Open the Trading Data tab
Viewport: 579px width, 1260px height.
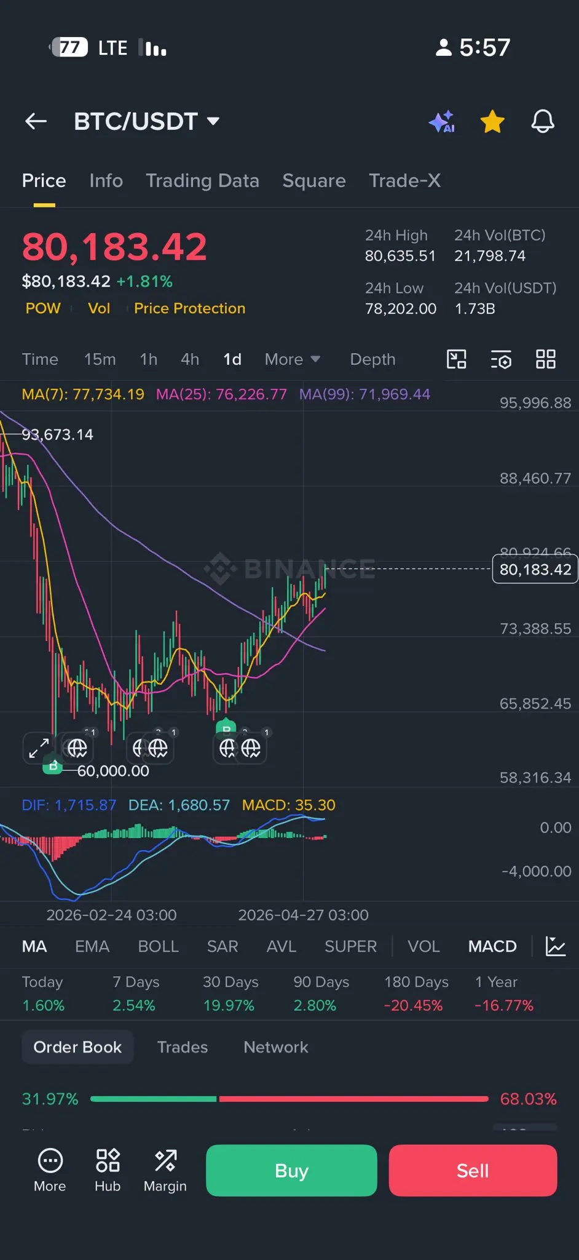pyautogui.click(x=202, y=181)
